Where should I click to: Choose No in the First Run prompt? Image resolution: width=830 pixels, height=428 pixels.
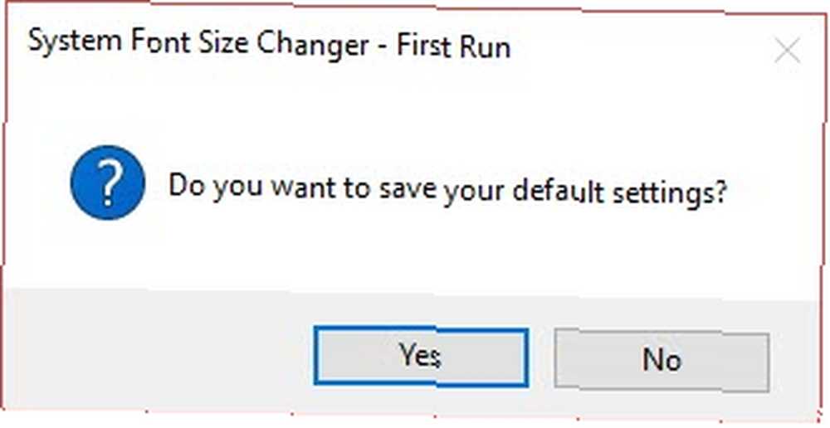[x=662, y=360]
